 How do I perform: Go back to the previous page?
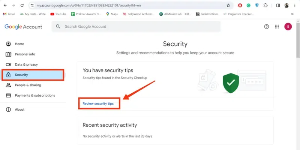click(x=5, y=6)
